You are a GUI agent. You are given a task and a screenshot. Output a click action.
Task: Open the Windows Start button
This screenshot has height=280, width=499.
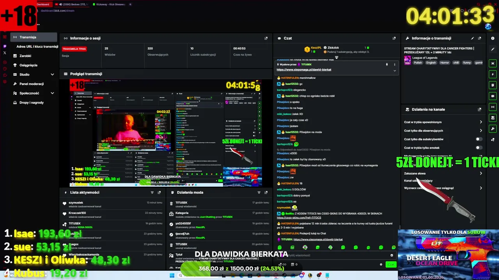(172, 276)
